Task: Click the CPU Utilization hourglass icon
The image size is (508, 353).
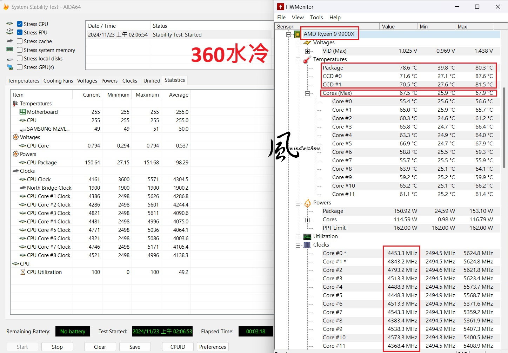Action: 23,272
